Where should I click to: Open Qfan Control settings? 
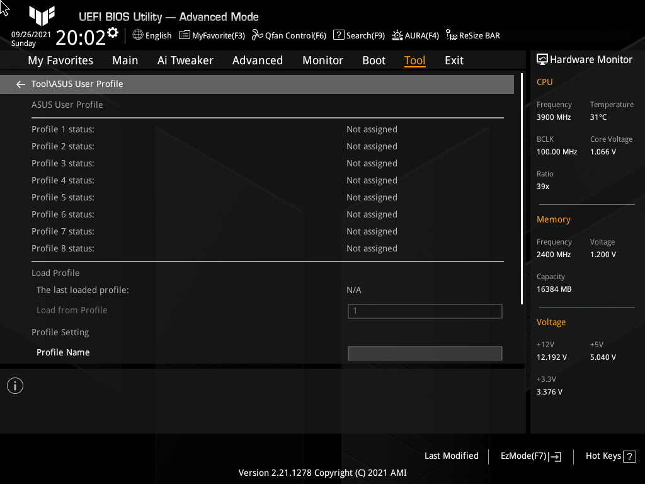coord(288,35)
